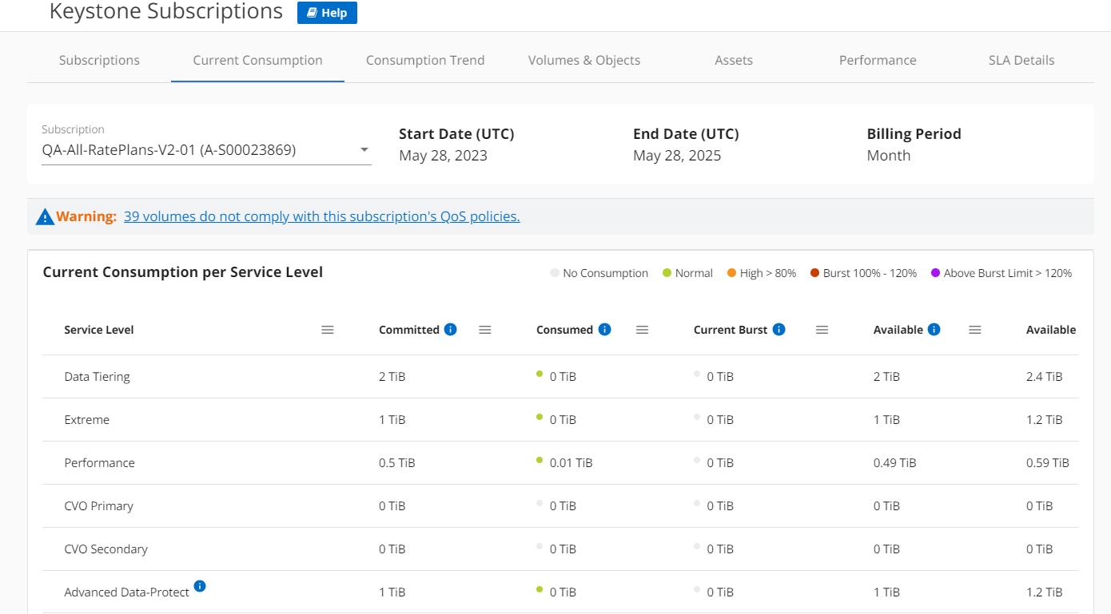
Task: Expand the Subscription dropdown
Action: 364,150
